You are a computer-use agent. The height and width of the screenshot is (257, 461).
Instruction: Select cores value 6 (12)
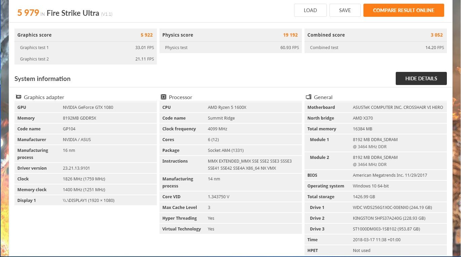[214, 140]
